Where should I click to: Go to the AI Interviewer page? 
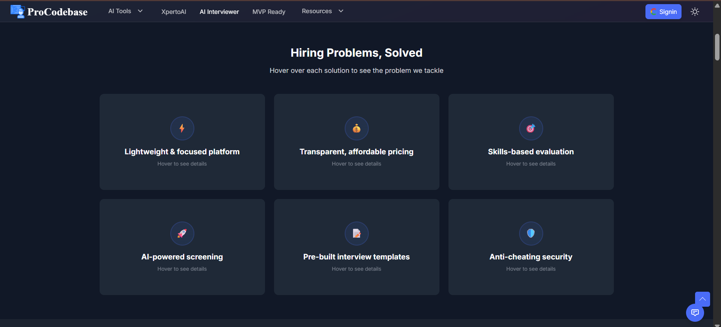(219, 12)
